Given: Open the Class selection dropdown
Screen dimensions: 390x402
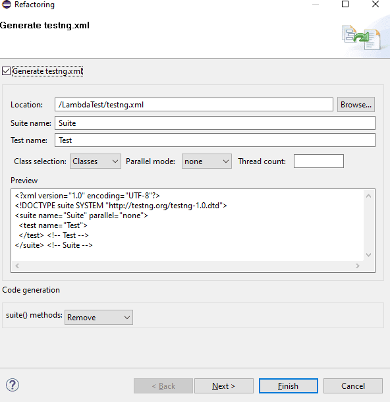Looking at the screenshot, I should (96, 161).
